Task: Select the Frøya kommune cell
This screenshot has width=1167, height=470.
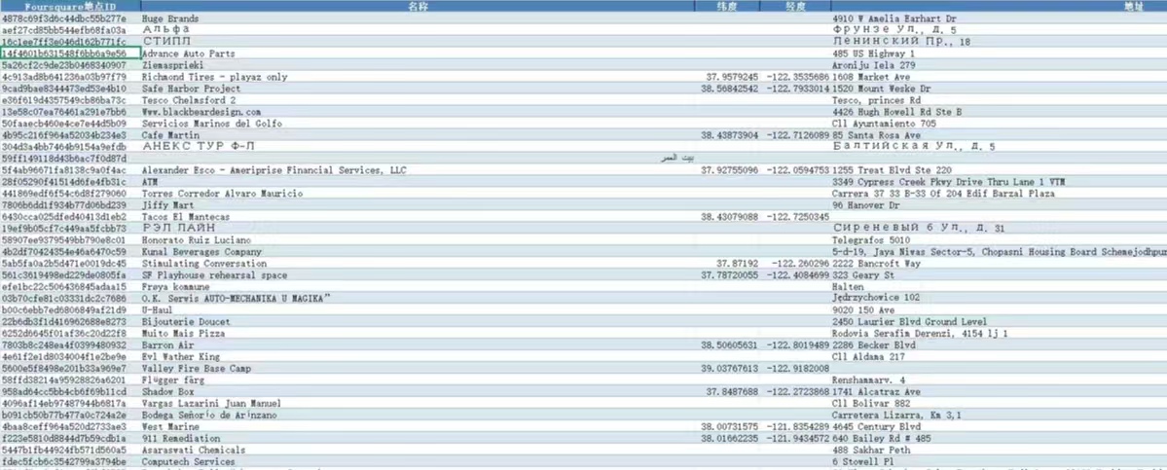Action: point(417,287)
